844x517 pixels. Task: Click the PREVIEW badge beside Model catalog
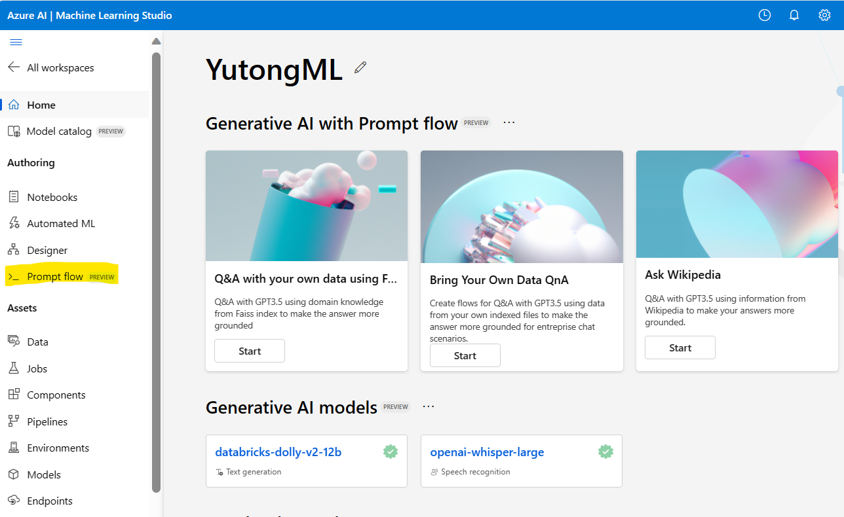coord(111,132)
